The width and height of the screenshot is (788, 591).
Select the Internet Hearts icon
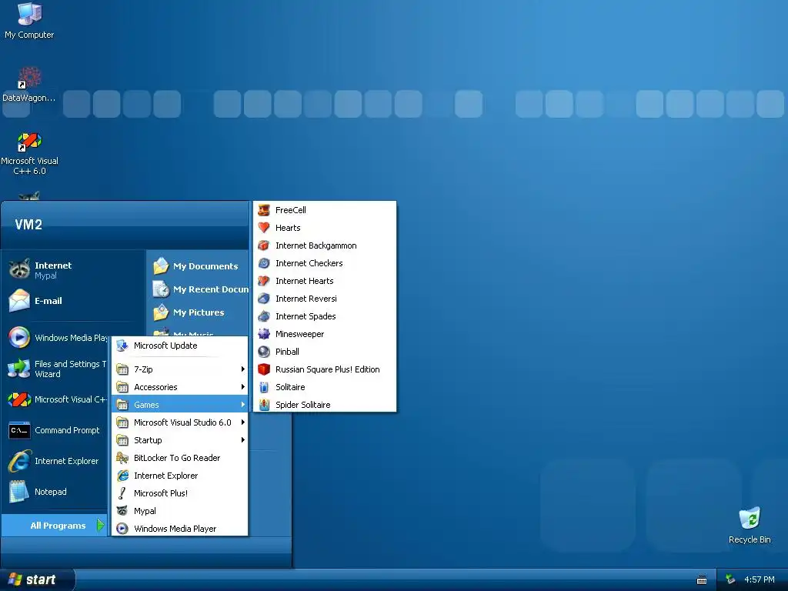[x=264, y=281]
